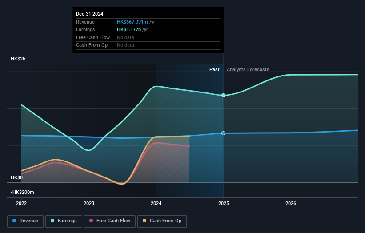Click the HK$2b y-axis label
This screenshot has height=233, width=365.
pos(18,59)
